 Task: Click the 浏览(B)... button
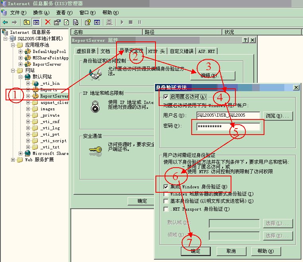[278, 116]
